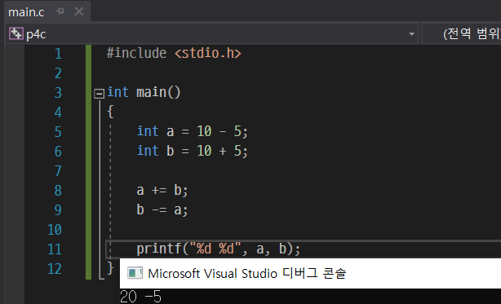
Task: Click the Microsoft Visual Studio debug console title
Action: pos(247,274)
